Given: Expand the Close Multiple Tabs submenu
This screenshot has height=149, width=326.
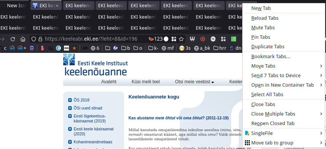Looking at the screenshot, I should point(284,114).
